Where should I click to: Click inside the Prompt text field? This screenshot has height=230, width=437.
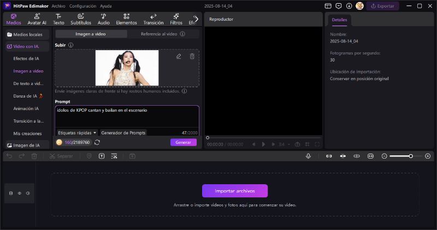tap(127, 117)
